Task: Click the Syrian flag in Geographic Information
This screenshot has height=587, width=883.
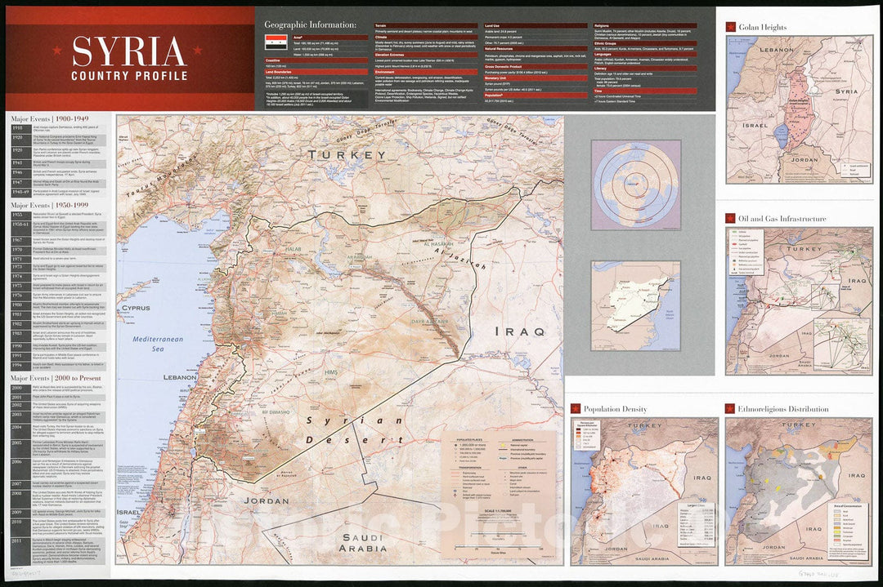Action: tap(275, 42)
